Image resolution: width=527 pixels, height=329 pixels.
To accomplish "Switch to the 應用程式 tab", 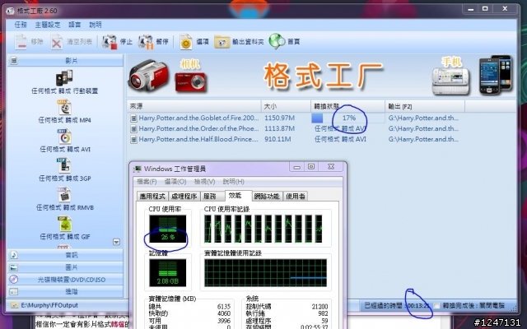I will (x=152, y=197).
